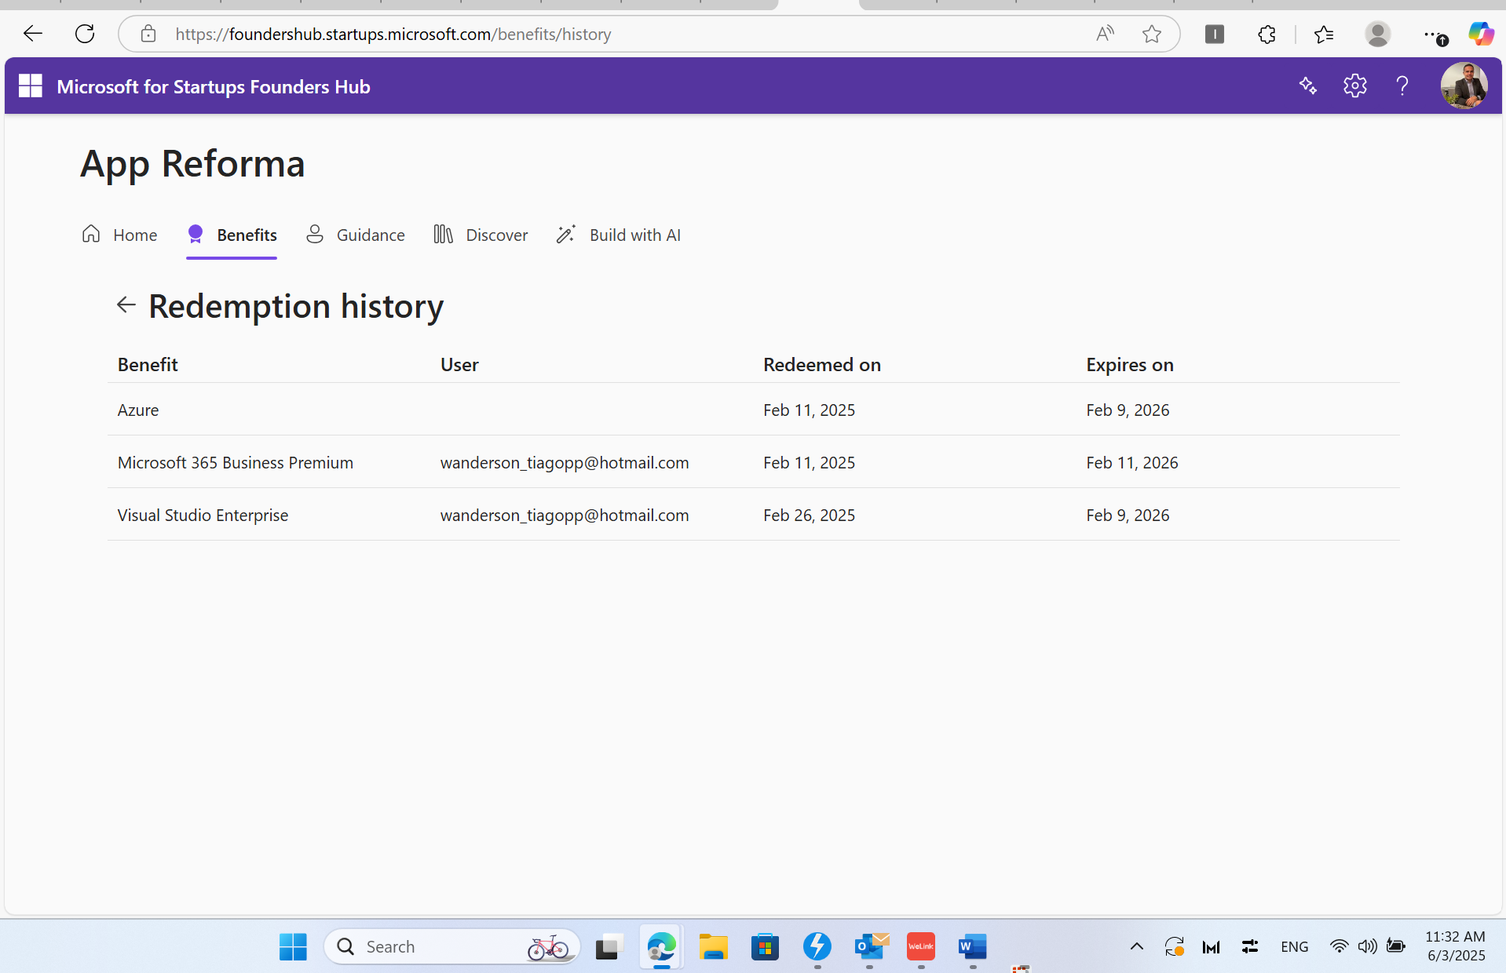Image resolution: width=1506 pixels, height=973 pixels.
Task: Click the M-shaped tray icon beside ENG
Action: click(1211, 947)
